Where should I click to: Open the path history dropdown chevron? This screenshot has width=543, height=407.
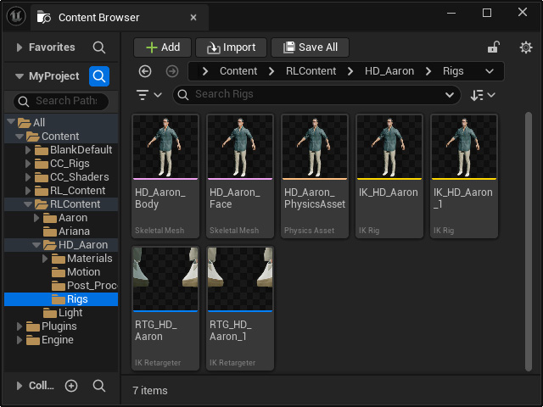click(490, 71)
